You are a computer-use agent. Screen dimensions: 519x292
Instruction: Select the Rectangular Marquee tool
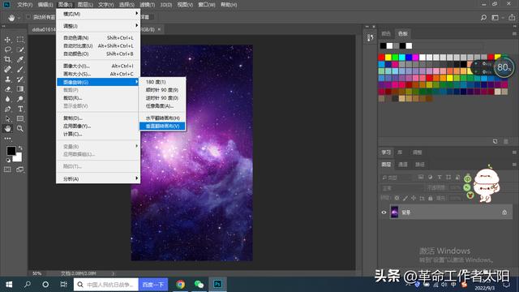(x=20, y=40)
